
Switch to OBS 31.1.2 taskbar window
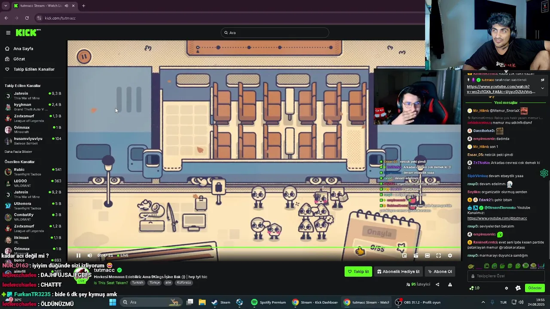coord(419,302)
